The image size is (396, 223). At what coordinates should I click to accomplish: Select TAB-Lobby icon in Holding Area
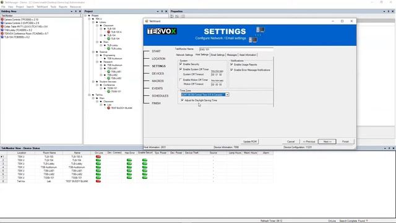[2, 30]
